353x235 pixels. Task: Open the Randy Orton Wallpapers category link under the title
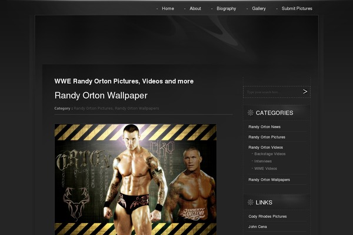137,108
